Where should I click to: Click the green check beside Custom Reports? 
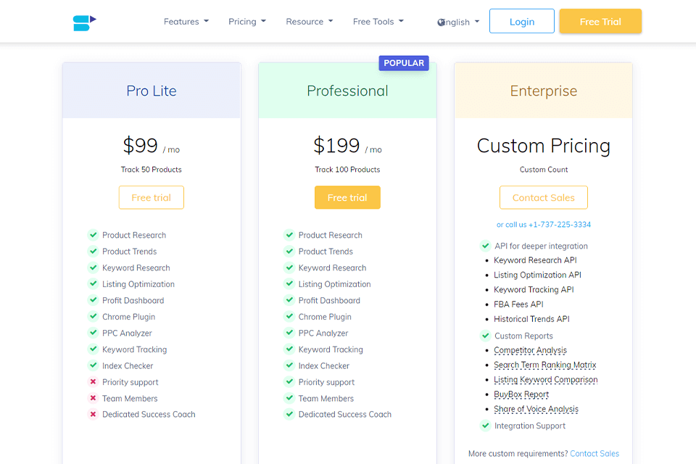coord(486,336)
